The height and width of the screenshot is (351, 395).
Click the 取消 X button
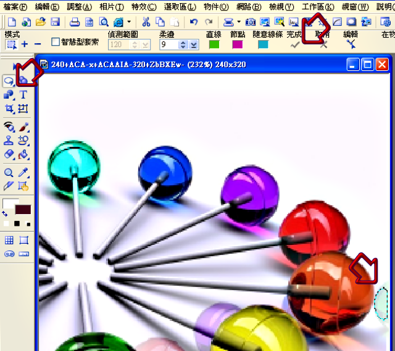pos(323,45)
